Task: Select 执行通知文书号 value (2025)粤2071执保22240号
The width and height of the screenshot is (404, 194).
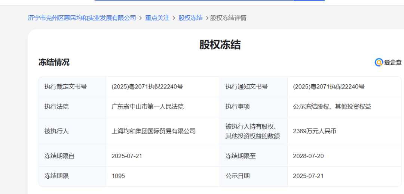Action: tap(328, 87)
